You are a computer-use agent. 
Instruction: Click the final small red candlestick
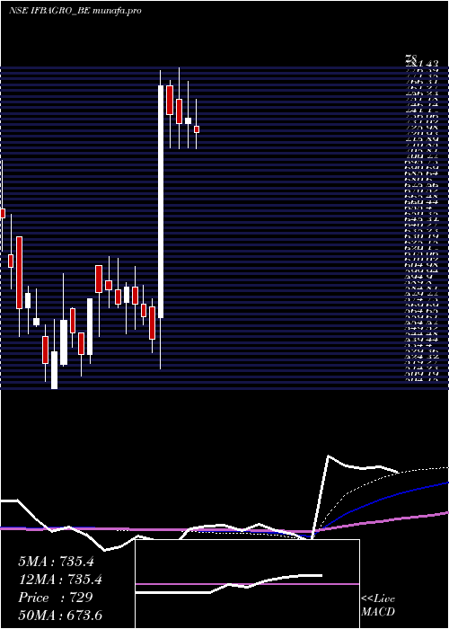[197, 129]
